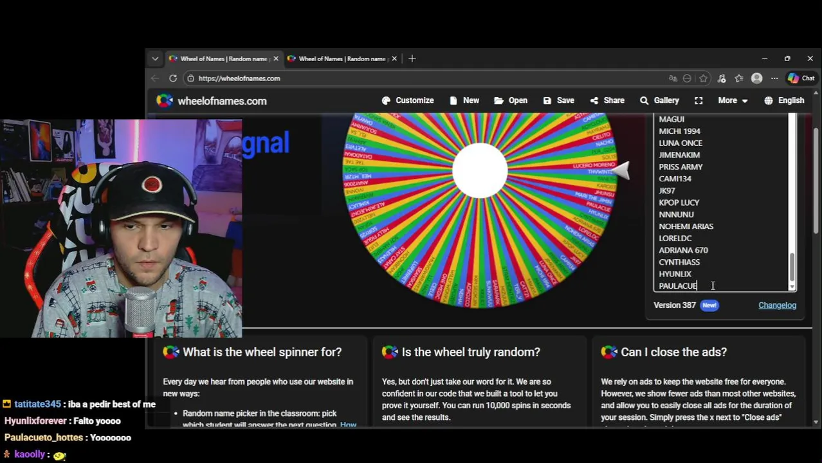
Task: Open the translate page icon
Action: 673,78
